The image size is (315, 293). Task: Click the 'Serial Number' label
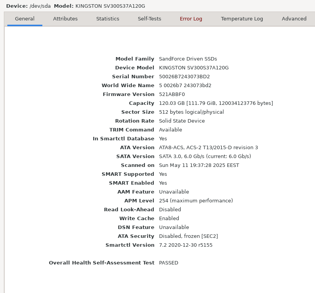[x=133, y=77]
